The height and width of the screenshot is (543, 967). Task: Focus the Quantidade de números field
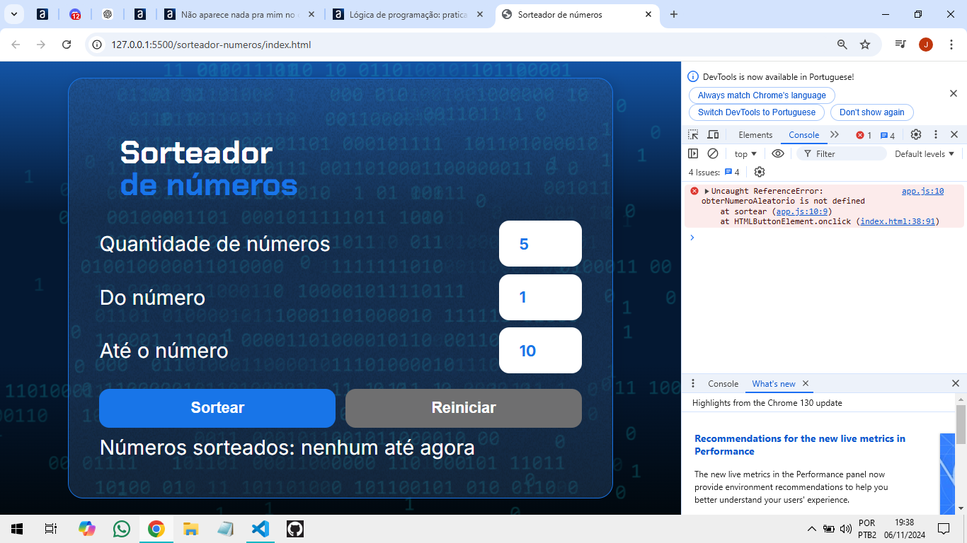(x=540, y=244)
